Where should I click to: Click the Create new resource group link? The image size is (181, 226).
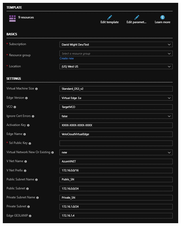[67, 58]
